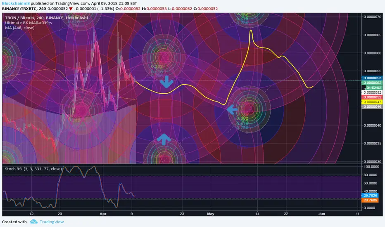Click the BINANCE:TRXBTC, 240 symbol text
The height and width of the screenshot is (227, 385).
point(24,9)
